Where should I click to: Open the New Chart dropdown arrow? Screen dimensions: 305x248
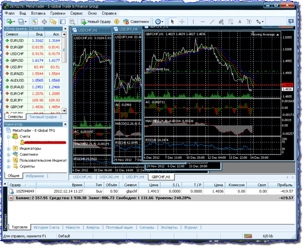click(x=14, y=22)
